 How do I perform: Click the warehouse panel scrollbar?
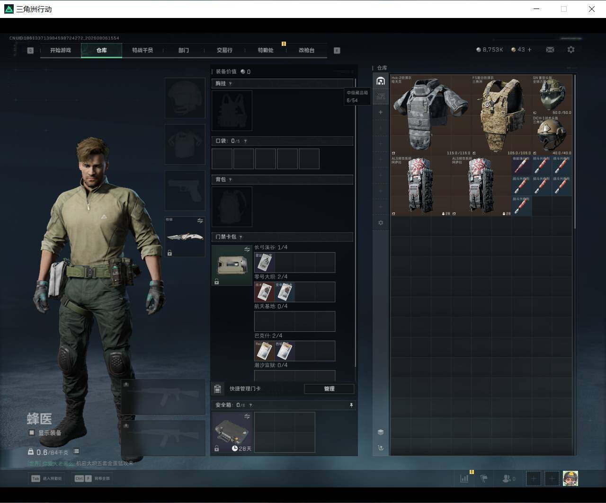coord(575,151)
